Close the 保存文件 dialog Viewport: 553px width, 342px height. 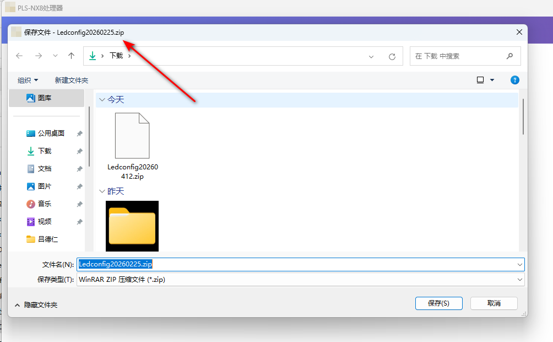(x=519, y=32)
